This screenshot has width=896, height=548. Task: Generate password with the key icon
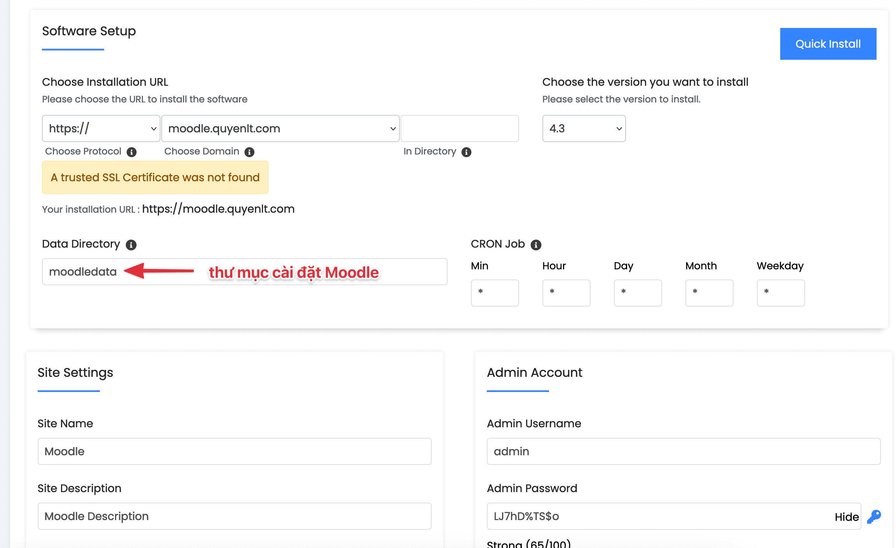point(874,517)
